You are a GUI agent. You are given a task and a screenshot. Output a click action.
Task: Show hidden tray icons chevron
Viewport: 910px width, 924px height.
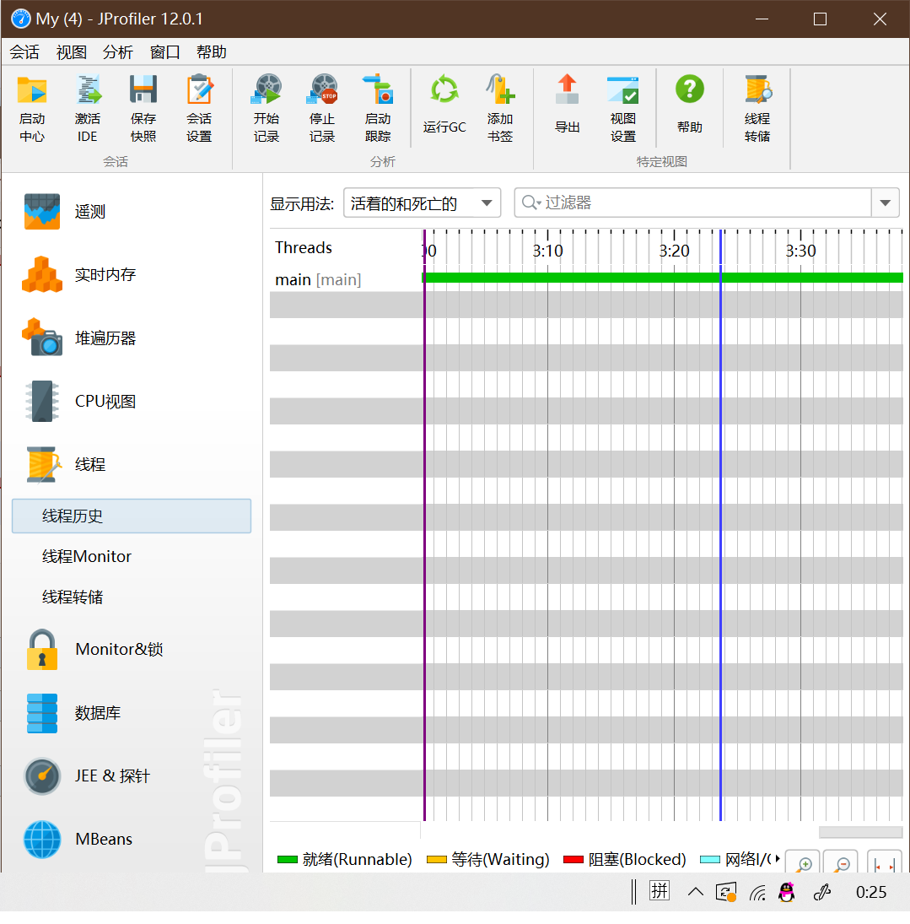point(696,892)
